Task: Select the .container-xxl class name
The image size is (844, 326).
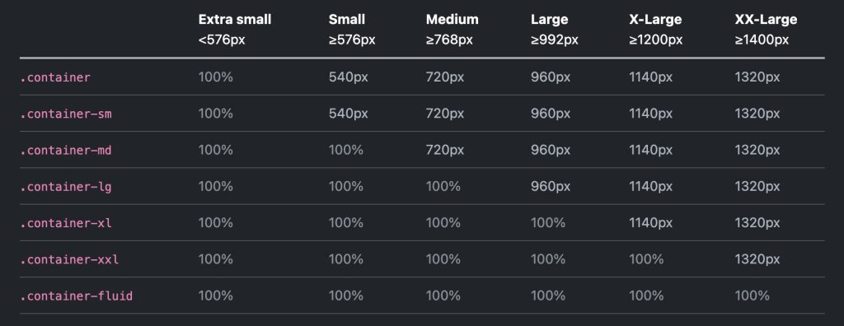Action: pyautogui.click(x=69, y=259)
